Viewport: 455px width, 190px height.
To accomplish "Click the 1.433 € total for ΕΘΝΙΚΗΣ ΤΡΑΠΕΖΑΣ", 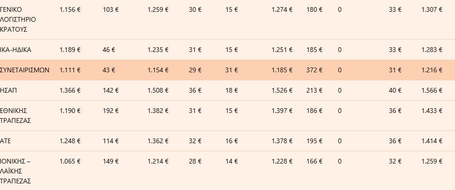I will pyautogui.click(x=432, y=111).
